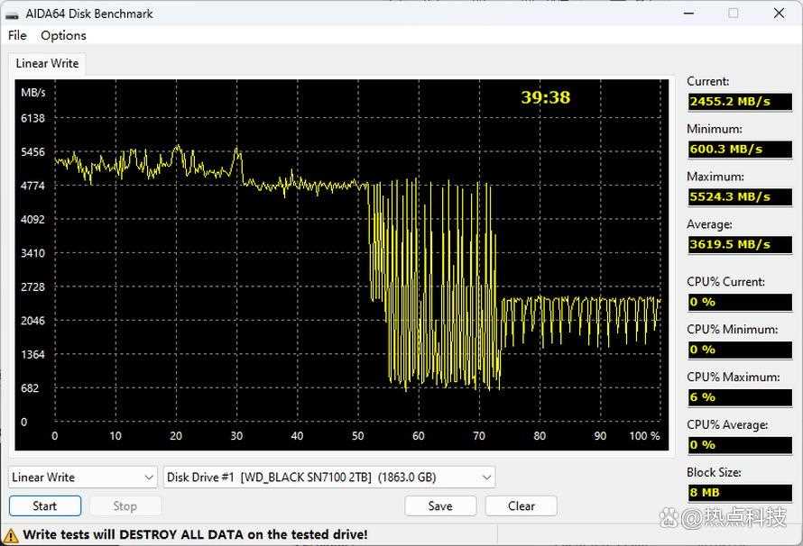
Task: Click the Maximum value 5524.3 MB/s field
Action: [x=740, y=196]
